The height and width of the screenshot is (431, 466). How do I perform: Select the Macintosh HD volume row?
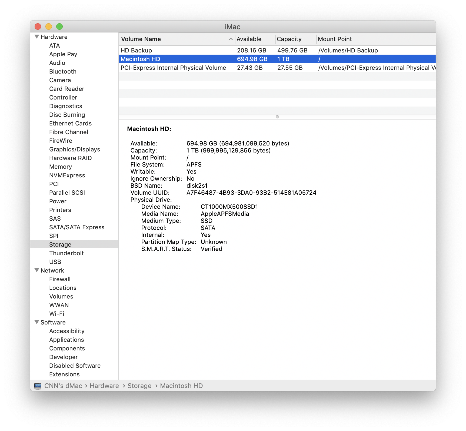click(277, 59)
